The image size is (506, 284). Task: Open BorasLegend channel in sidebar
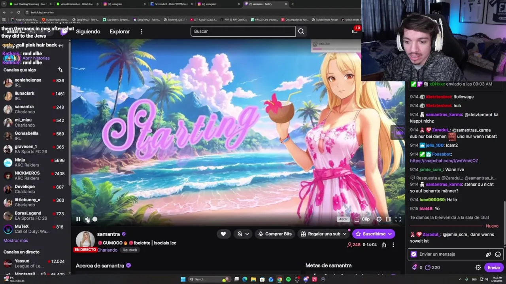tap(35, 216)
